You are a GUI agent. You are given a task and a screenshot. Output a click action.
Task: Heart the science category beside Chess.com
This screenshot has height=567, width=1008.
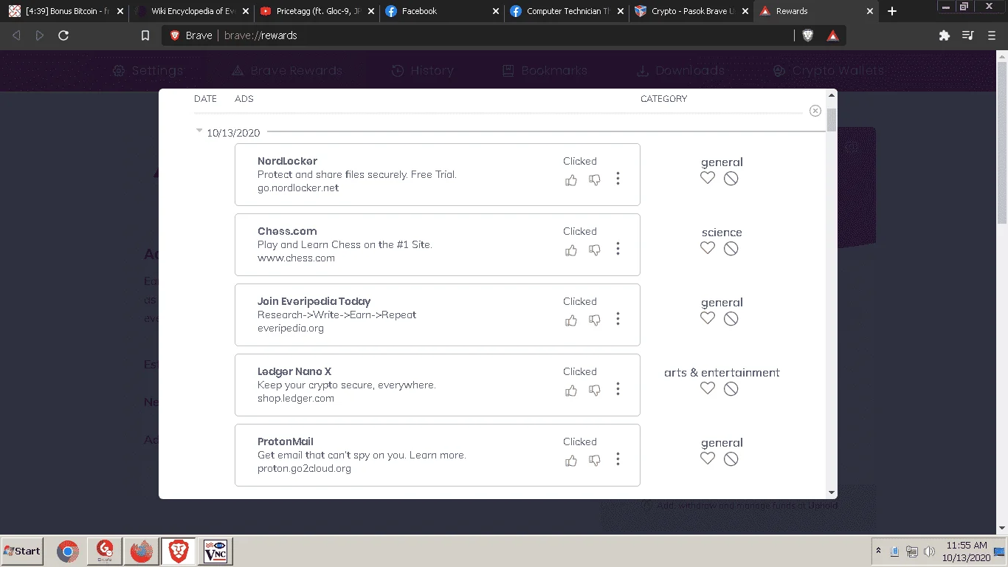(x=708, y=248)
